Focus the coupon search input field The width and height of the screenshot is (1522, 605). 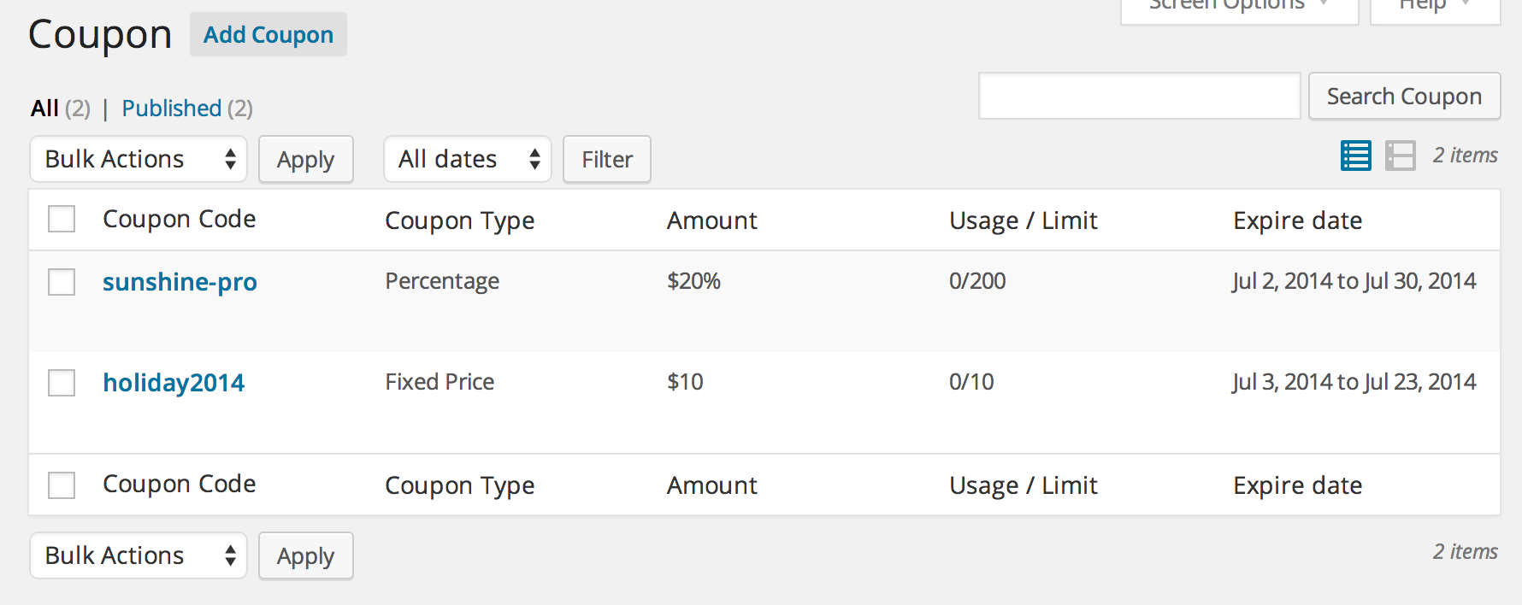tap(1139, 96)
